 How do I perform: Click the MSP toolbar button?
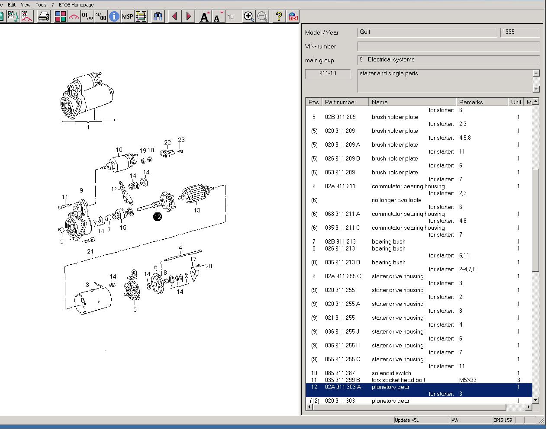(x=127, y=16)
